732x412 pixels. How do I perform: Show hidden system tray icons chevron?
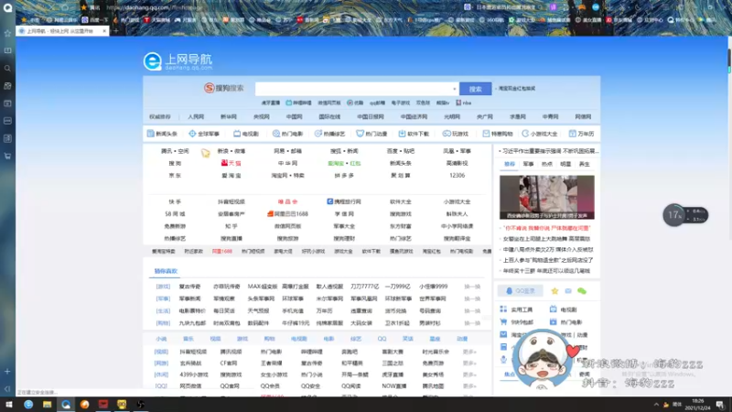pos(656,405)
